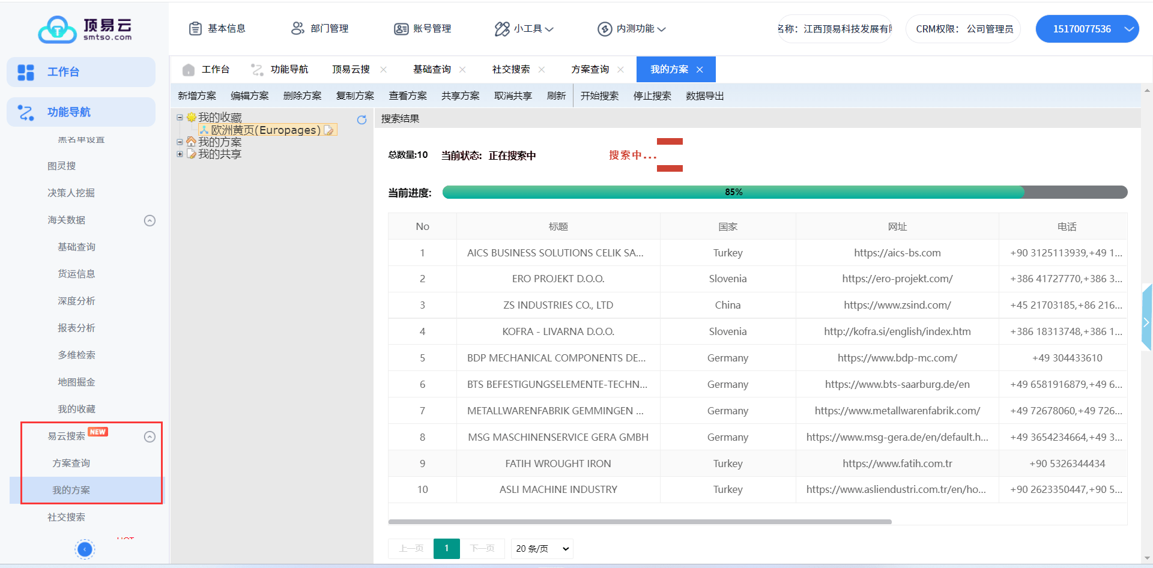This screenshot has width=1153, height=568.
Task: Close the 我的方案 tab
Action: (700, 70)
